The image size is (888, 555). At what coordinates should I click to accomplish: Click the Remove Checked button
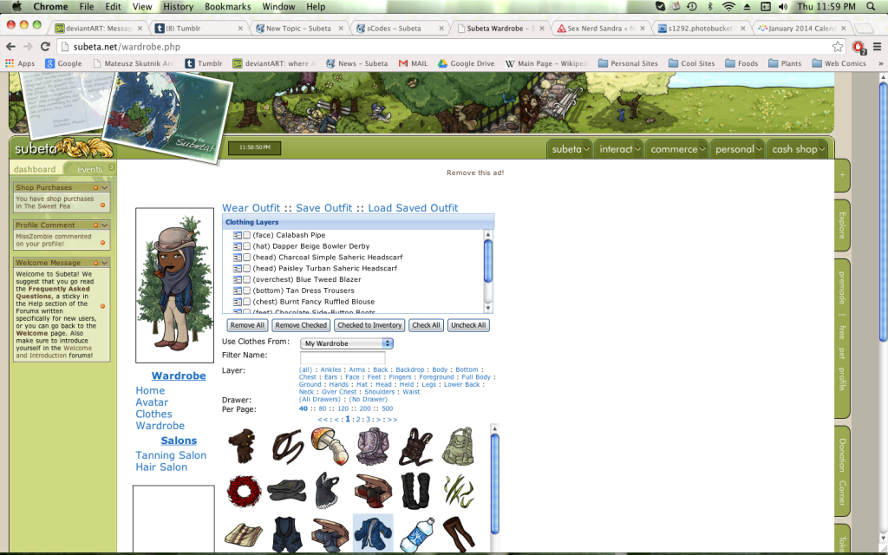coord(301,325)
